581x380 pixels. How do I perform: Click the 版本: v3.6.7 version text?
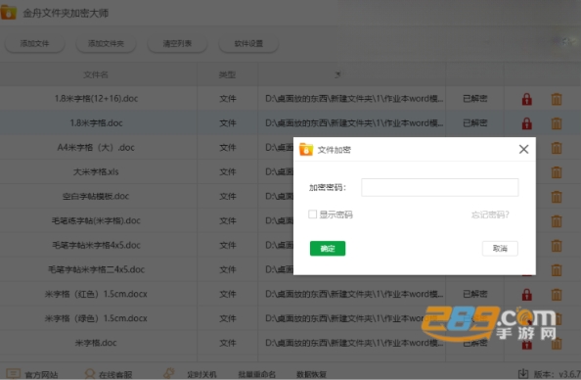[557, 374]
